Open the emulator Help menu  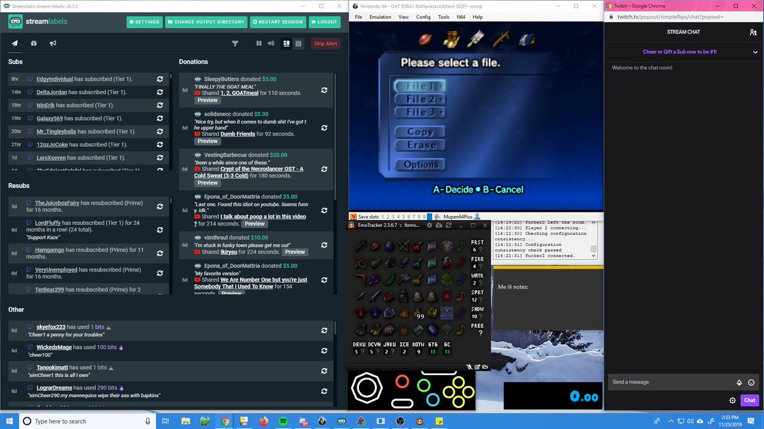[x=478, y=17]
